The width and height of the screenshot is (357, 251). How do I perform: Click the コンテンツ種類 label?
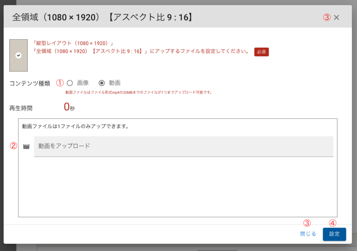point(30,83)
